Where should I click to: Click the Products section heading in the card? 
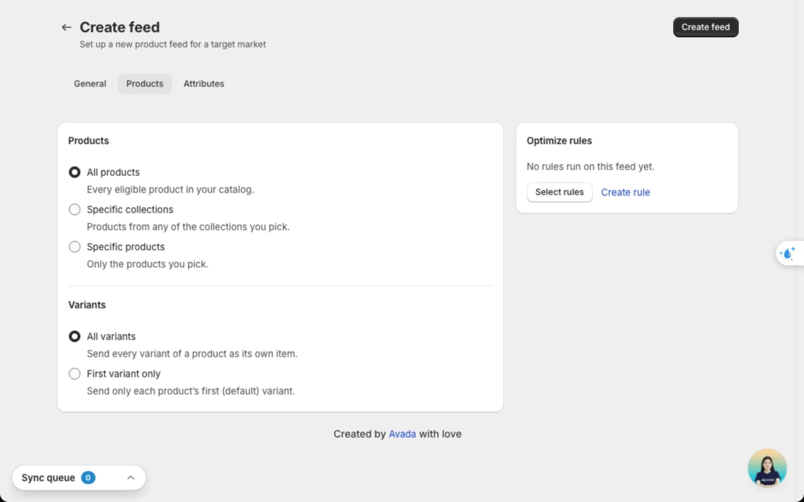click(x=88, y=141)
